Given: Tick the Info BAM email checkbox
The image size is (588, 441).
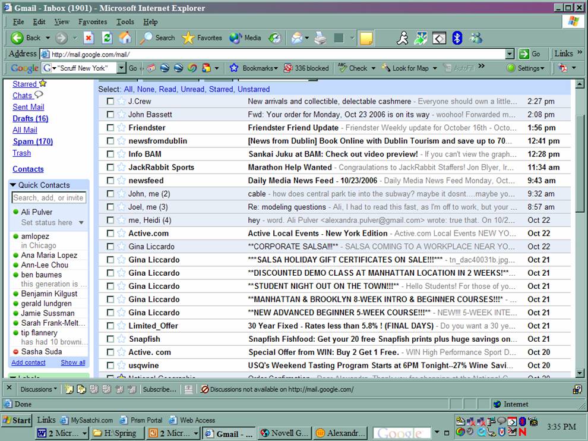Looking at the screenshot, I should [110, 154].
